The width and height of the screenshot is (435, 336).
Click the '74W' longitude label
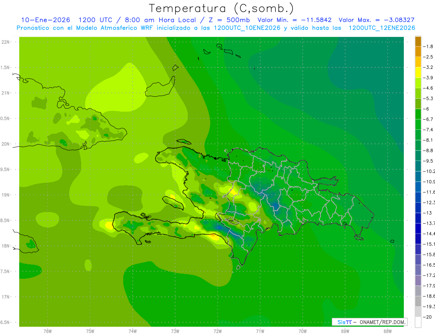tap(132, 331)
